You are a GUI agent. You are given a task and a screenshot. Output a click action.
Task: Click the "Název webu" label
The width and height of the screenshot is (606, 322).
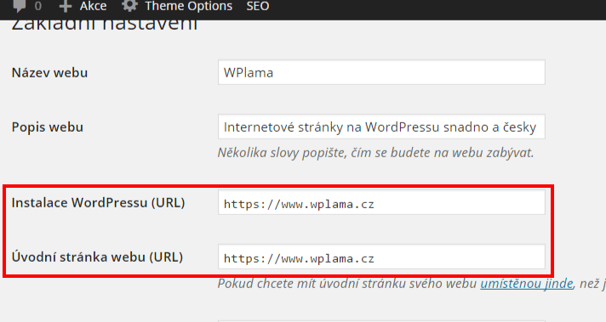[x=49, y=72]
